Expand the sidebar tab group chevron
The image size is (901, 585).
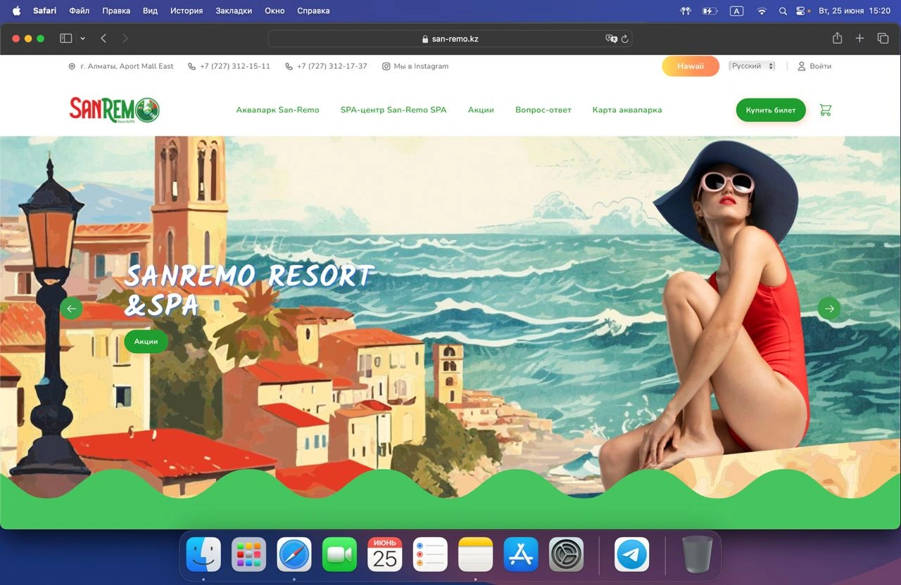tap(82, 39)
